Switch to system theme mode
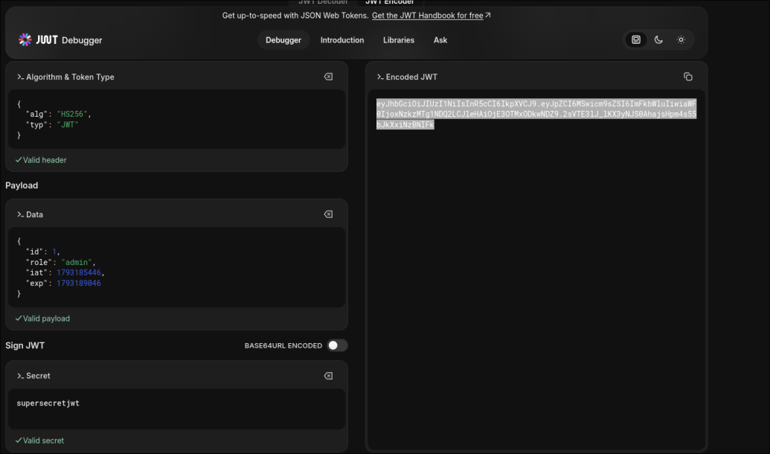Screen dimensions: 770x454 click(x=636, y=39)
